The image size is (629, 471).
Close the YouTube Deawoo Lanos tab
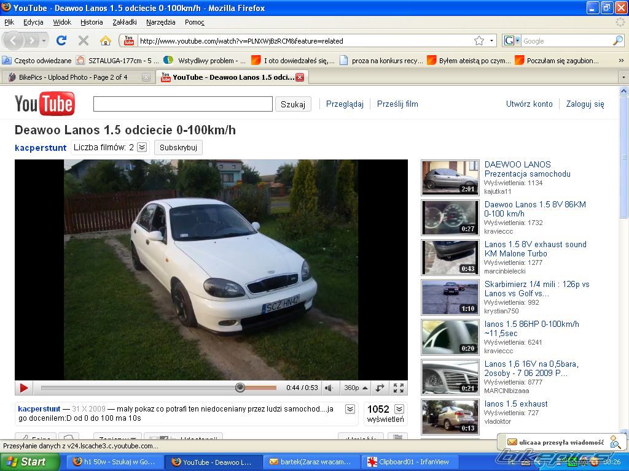300,77
